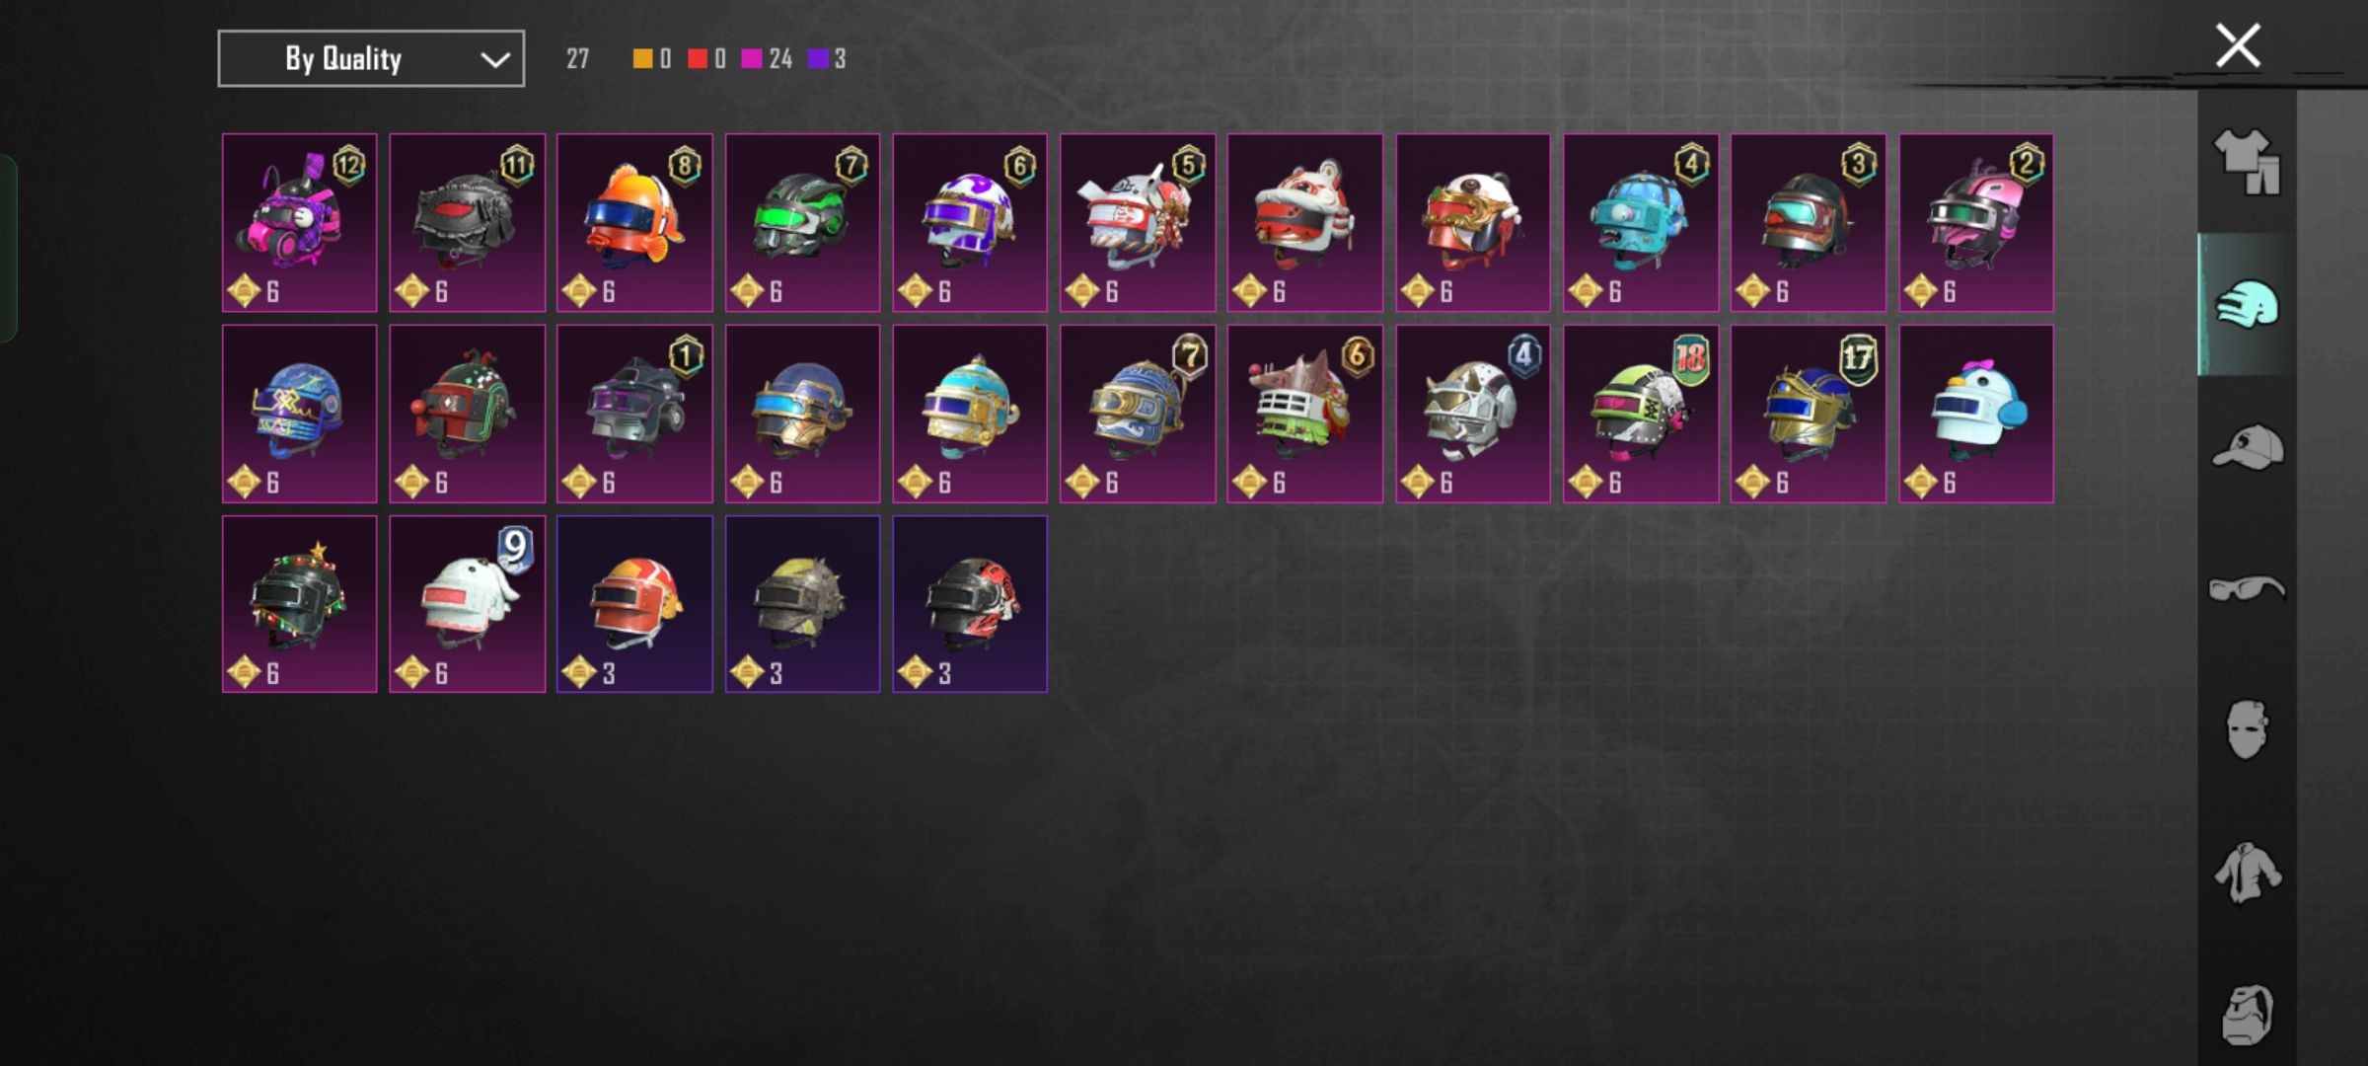2368x1066 pixels.
Task: Choose the white penguin helmet with pink bow
Action: click(1976, 414)
